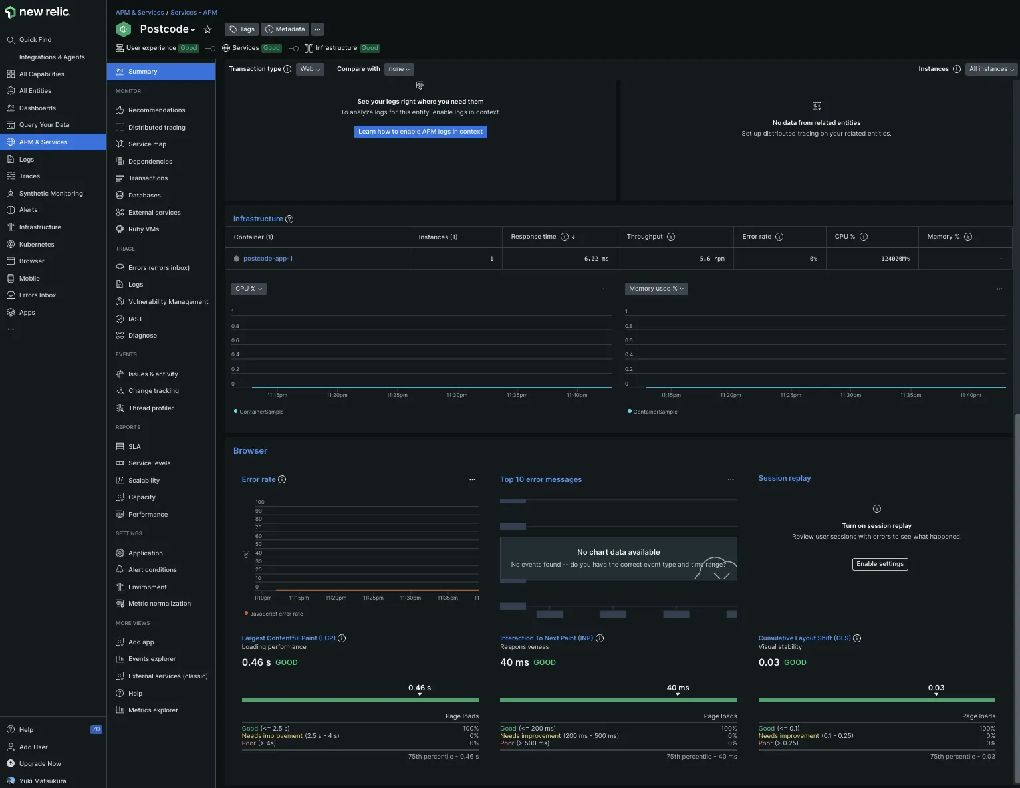The image size is (1020, 788).
Task: Click Learn how to enable APM logs in context
Action: [x=421, y=132]
